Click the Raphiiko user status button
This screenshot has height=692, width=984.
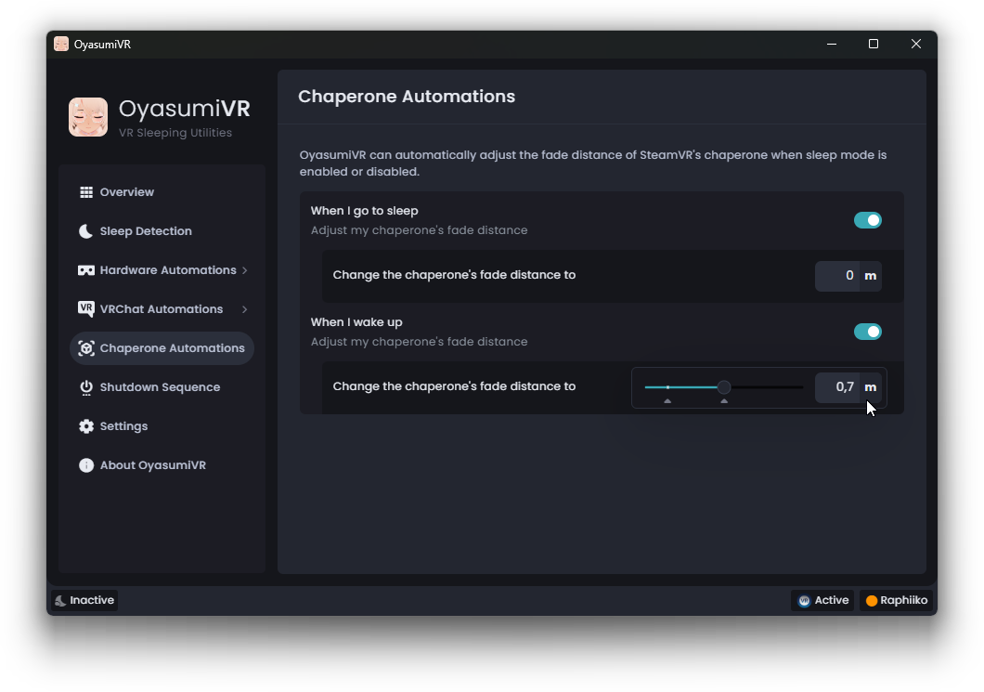click(x=896, y=600)
